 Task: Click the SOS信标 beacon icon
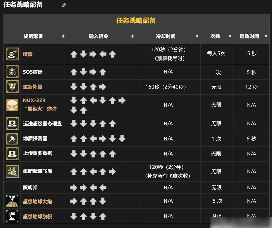(x=12, y=72)
